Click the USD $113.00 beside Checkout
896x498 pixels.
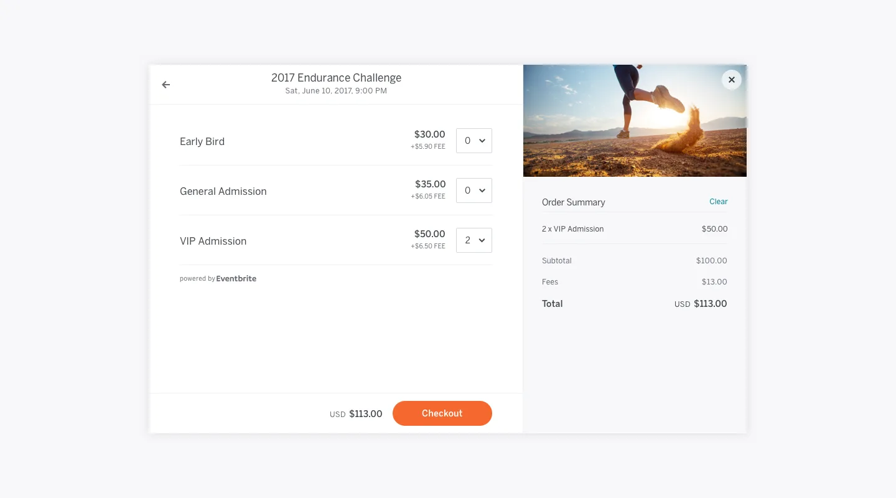(x=356, y=414)
